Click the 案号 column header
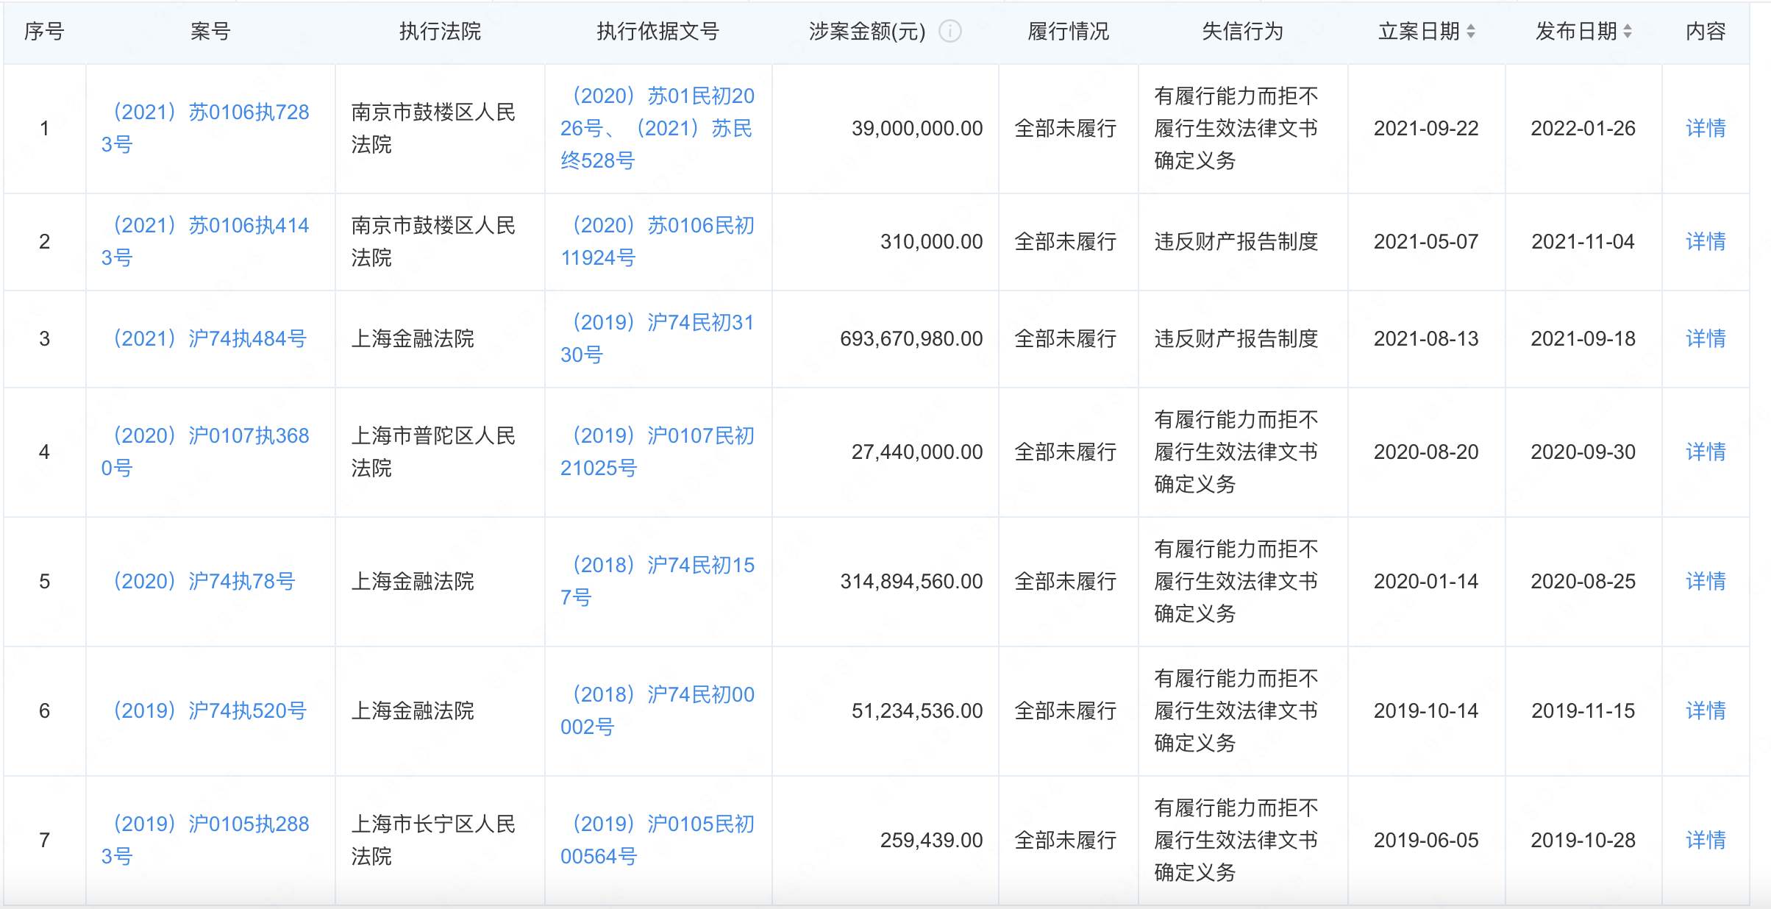The height and width of the screenshot is (909, 1771). [210, 32]
